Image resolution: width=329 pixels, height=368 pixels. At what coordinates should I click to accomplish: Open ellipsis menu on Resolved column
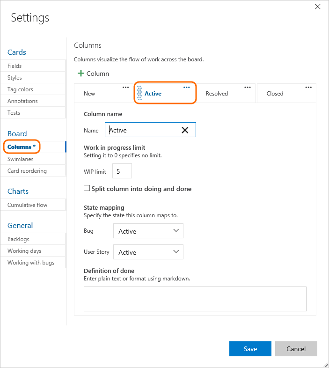pyautogui.click(x=248, y=87)
